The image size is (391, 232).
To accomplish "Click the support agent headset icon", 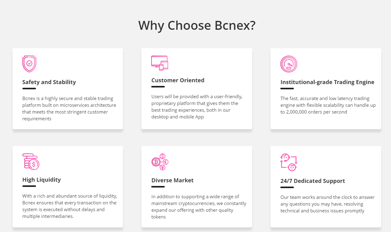I will (x=289, y=162).
